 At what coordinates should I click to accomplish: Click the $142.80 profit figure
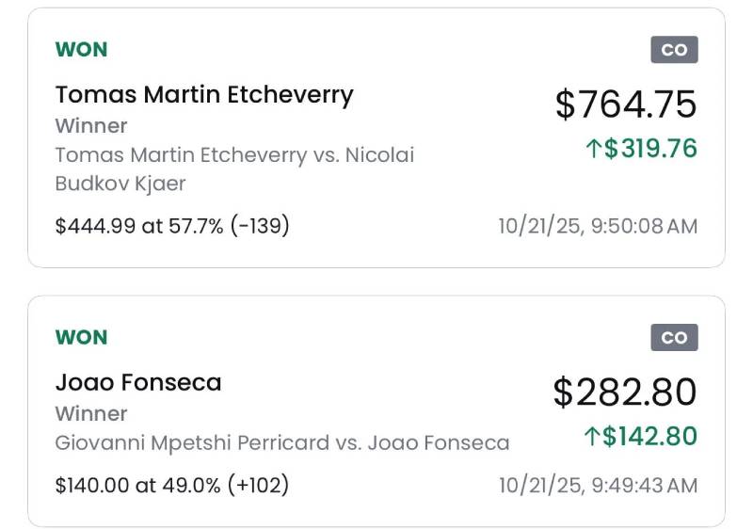[x=650, y=437]
